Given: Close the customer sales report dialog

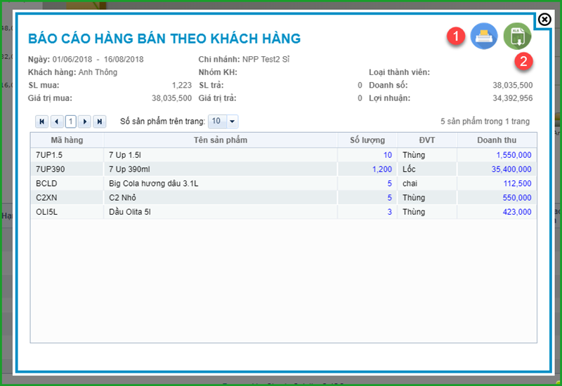Looking at the screenshot, I should point(544,20).
